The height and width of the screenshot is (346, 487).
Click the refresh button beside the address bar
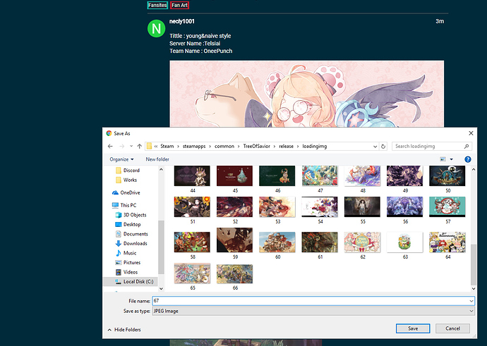click(385, 146)
